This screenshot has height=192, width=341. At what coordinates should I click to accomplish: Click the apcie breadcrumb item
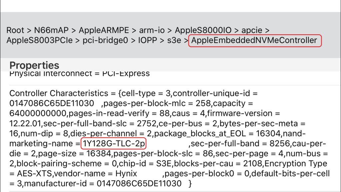tap(252, 30)
